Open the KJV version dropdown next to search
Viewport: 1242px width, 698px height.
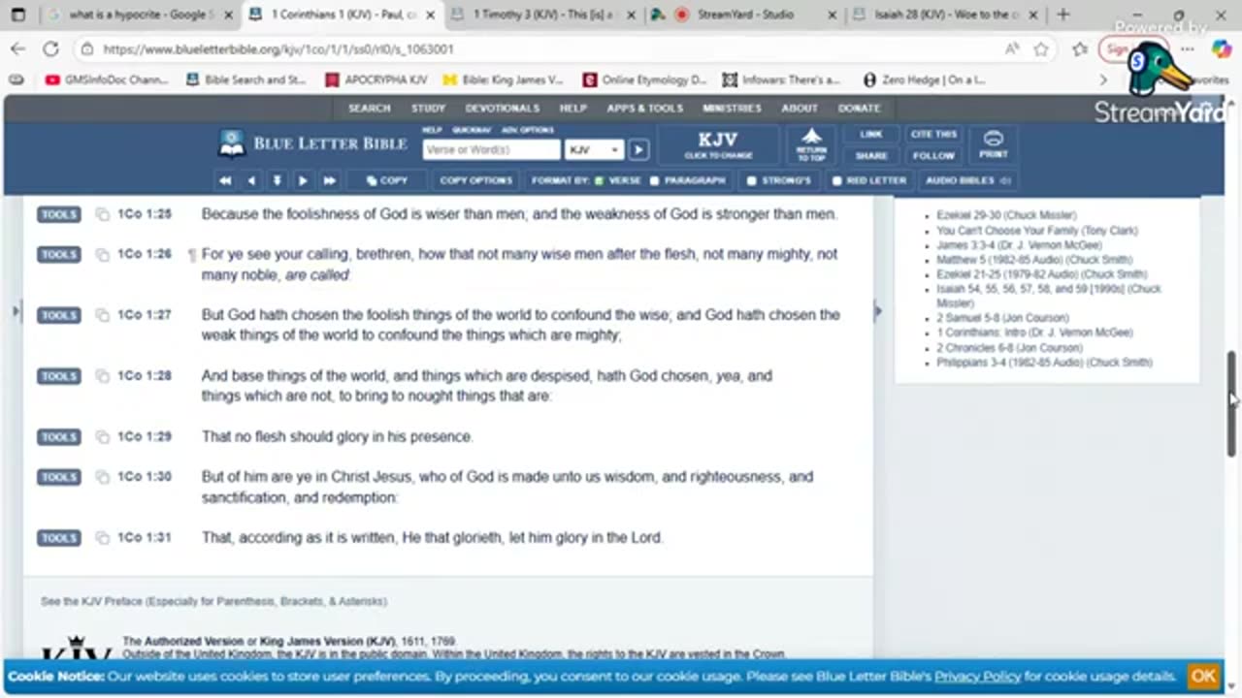tap(594, 150)
